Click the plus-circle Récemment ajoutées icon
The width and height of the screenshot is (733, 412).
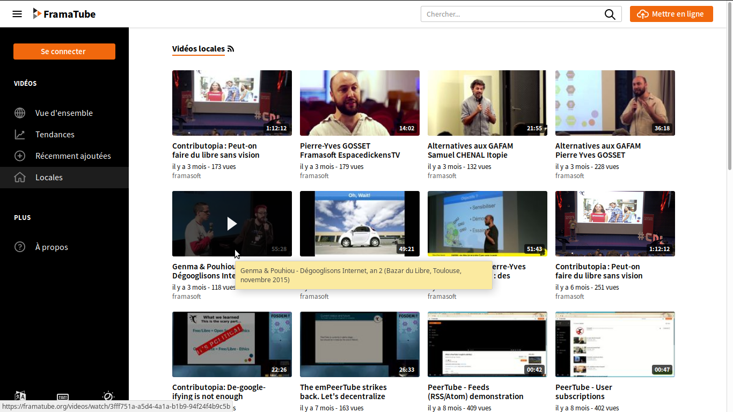pyautogui.click(x=20, y=156)
